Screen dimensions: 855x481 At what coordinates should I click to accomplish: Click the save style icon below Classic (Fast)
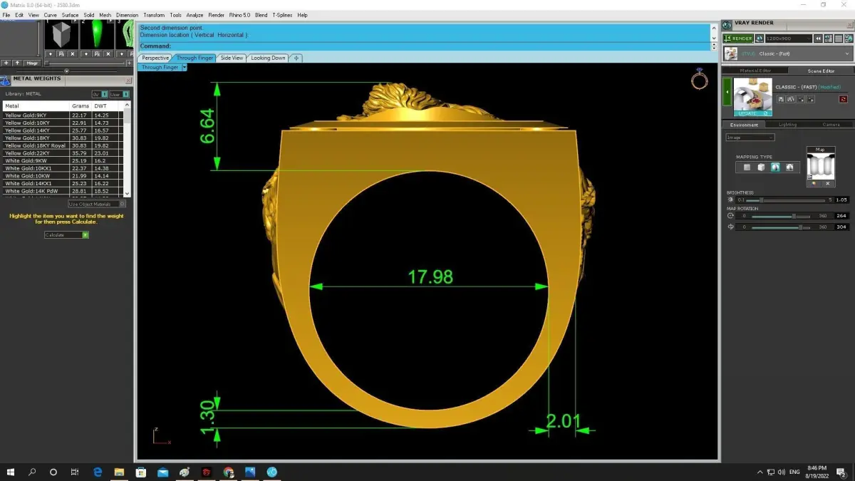[781, 99]
